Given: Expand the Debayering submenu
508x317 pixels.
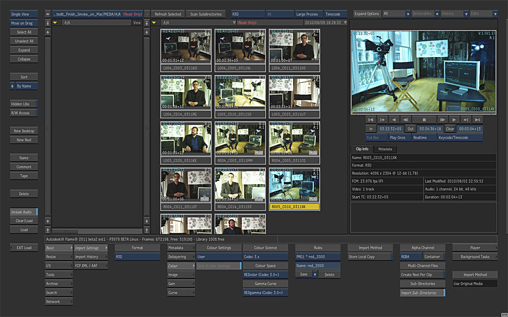Looking at the screenshot, I should click(180, 257).
